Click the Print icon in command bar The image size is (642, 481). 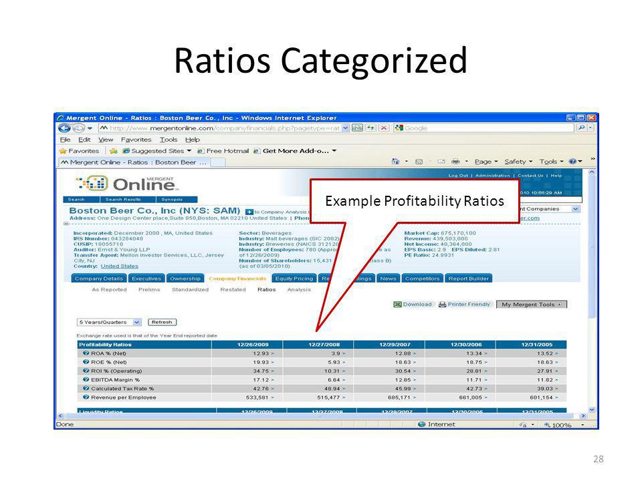455,162
